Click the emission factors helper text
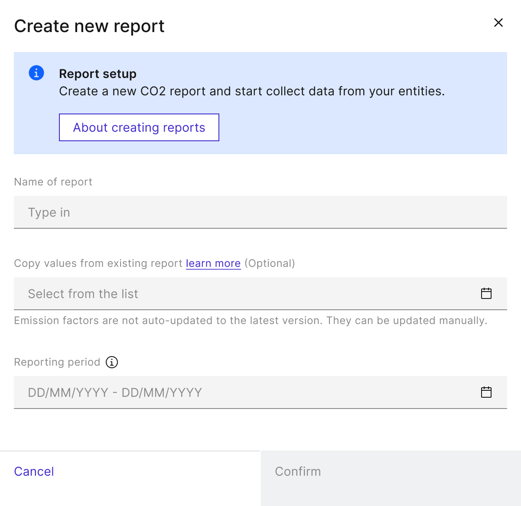 tap(251, 321)
